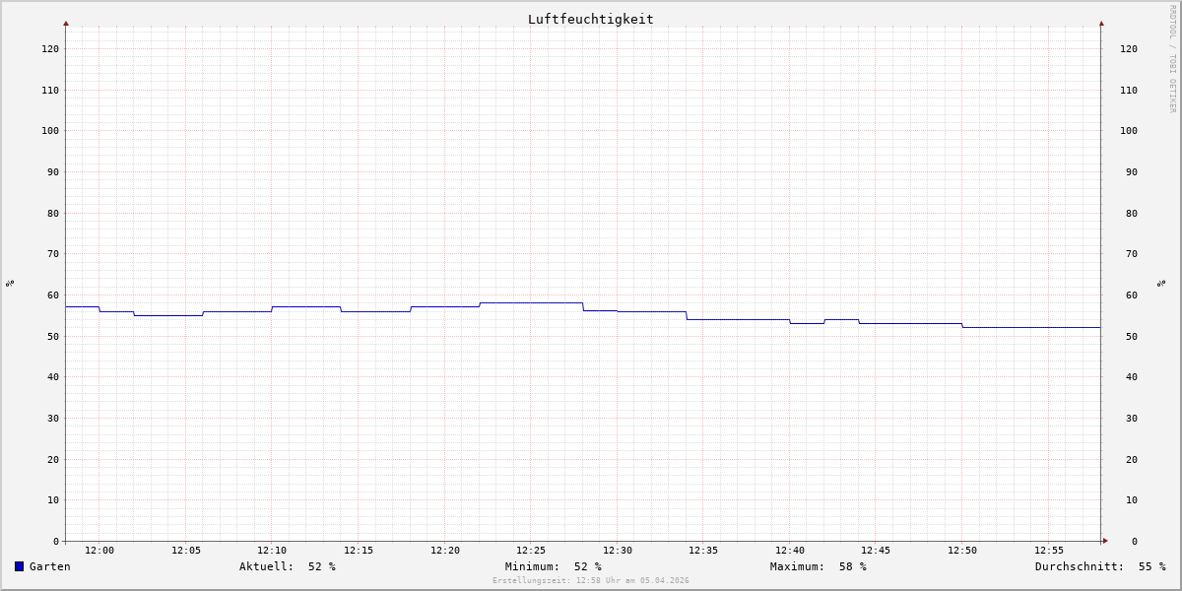Click the 0 label on the right axis
This screenshot has width=1182, height=591.
[1135, 542]
